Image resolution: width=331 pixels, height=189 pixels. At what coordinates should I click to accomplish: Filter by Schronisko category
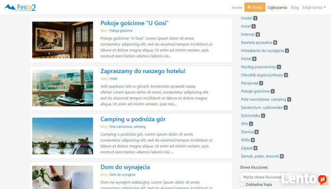pos(251,116)
